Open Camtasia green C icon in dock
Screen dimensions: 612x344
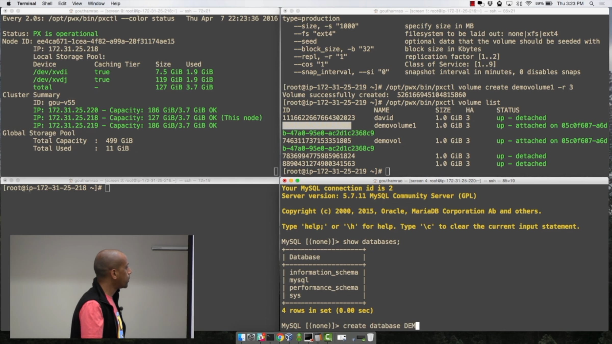[328, 338]
